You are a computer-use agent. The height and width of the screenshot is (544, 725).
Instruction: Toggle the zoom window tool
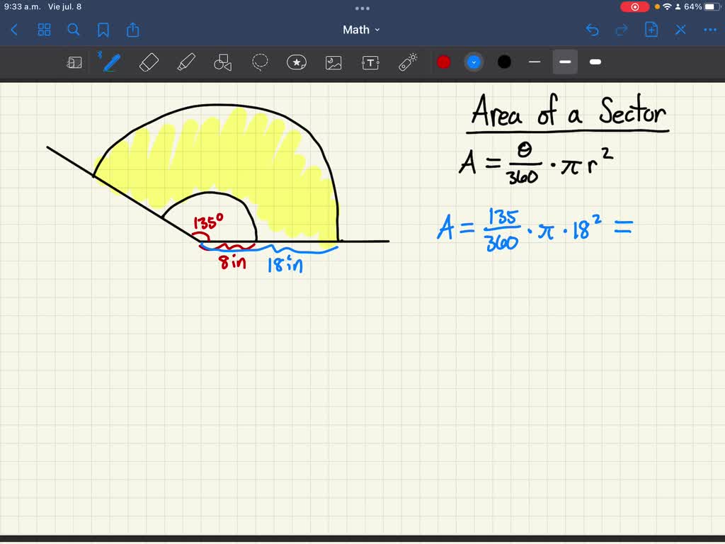(74, 62)
